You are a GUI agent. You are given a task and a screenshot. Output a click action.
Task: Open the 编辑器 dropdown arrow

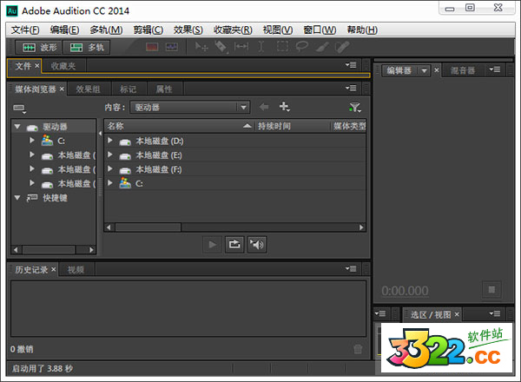[x=424, y=70]
